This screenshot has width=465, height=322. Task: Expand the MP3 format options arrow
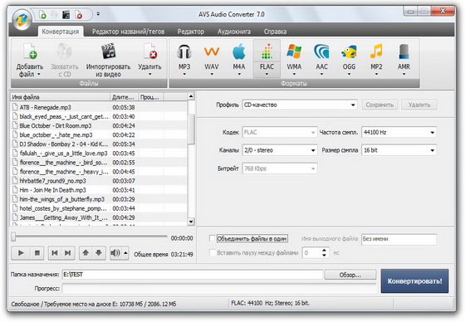point(184,74)
